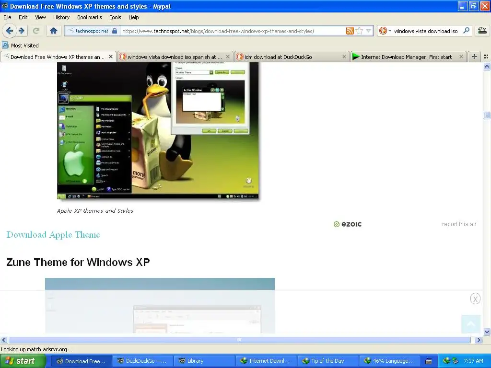Open the DuckDuckGo search engine selector
The image size is (491, 368).
(385, 31)
